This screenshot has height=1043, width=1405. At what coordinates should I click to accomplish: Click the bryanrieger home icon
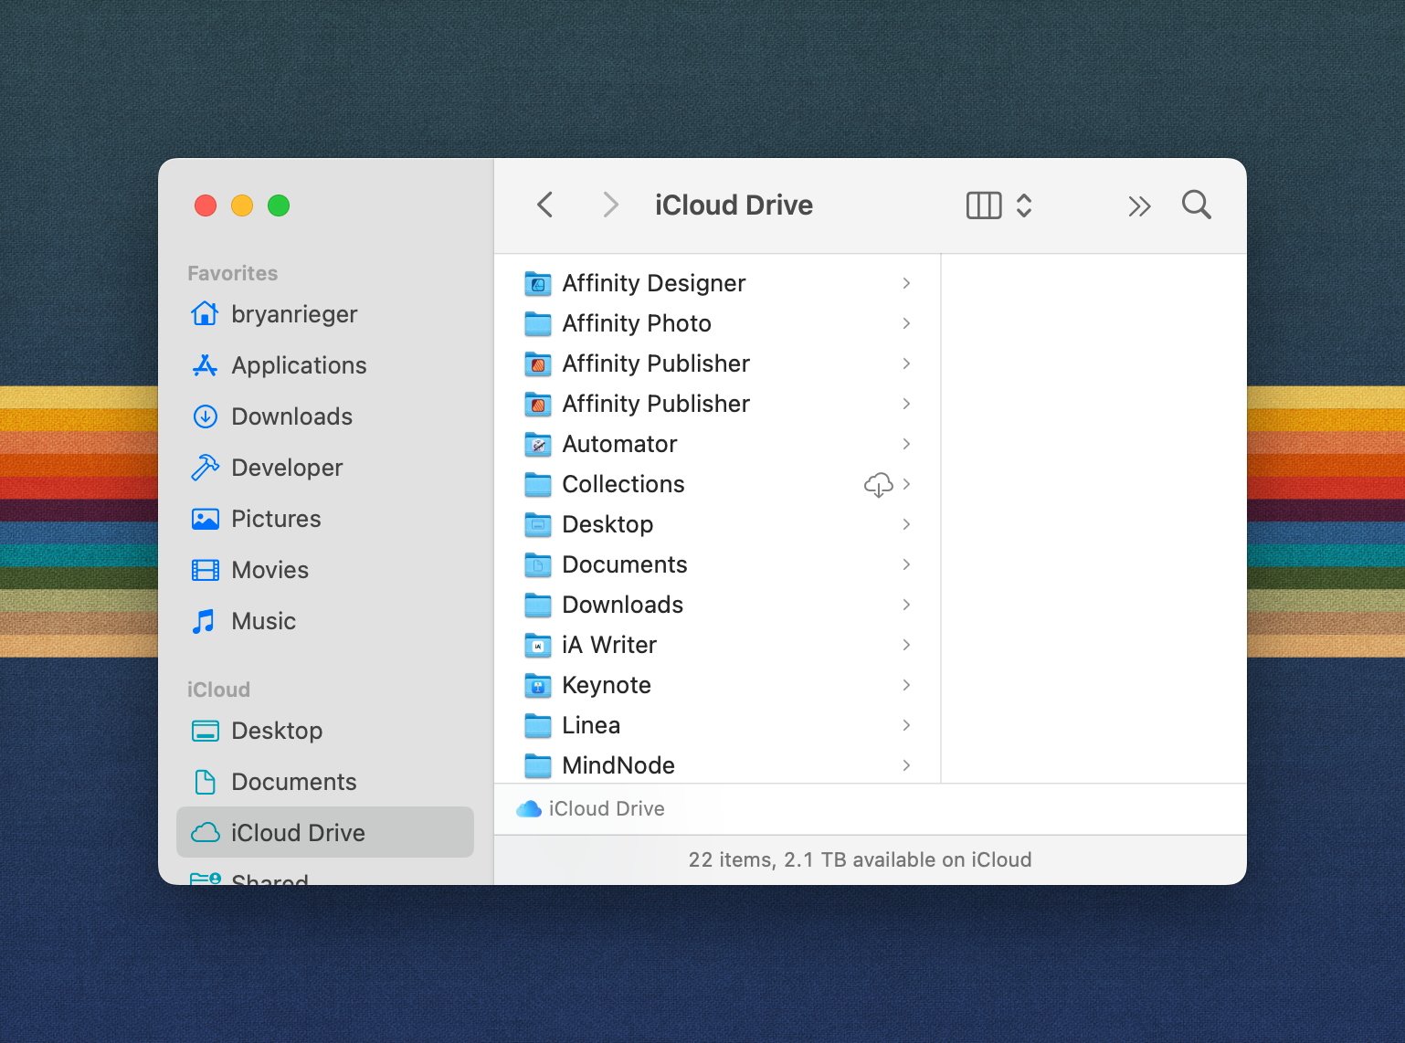click(x=205, y=313)
